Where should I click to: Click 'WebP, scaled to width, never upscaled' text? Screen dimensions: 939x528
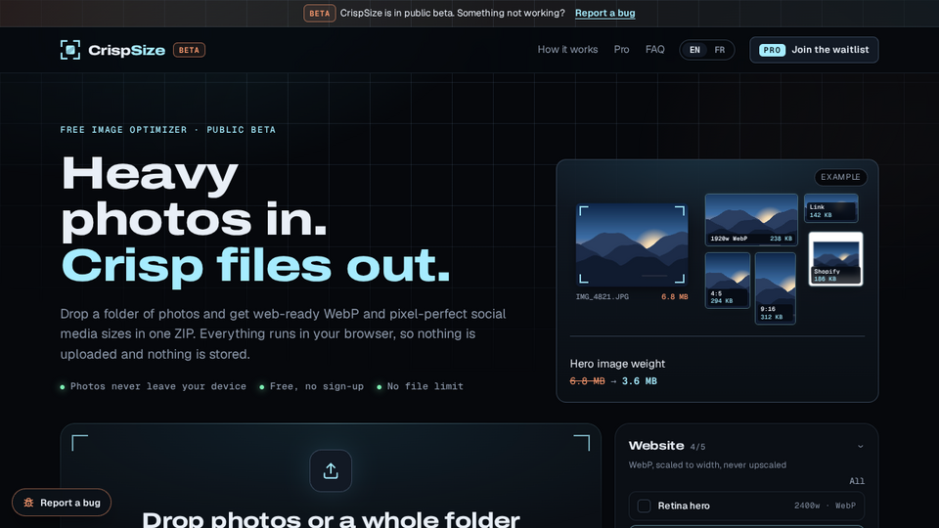(x=707, y=465)
